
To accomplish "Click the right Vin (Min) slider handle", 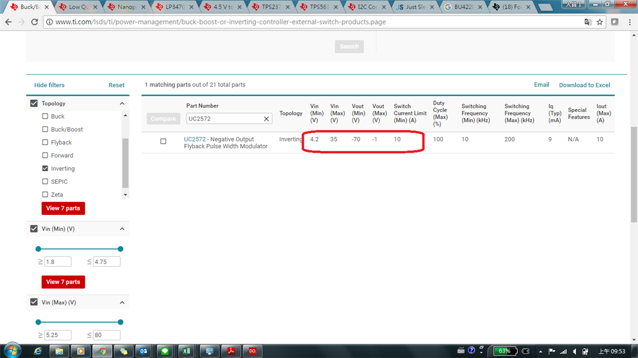I will [x=120, y=249].
